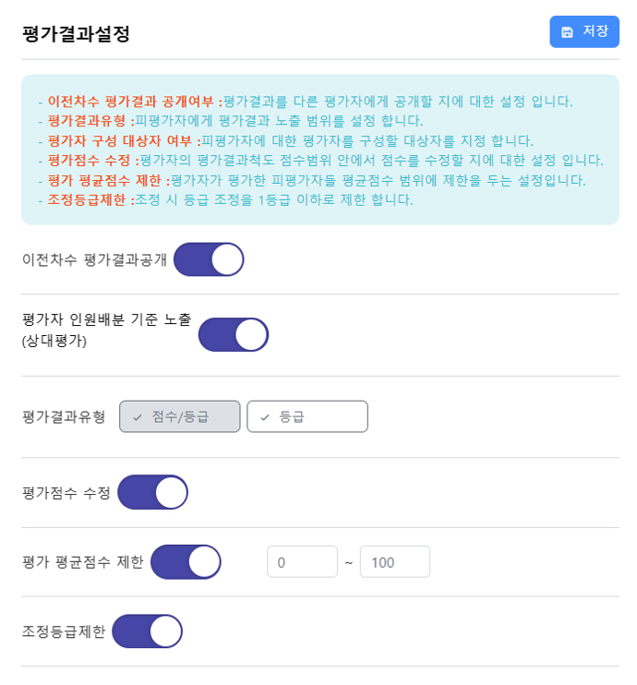Disable the 평가자 인원배분 기준 노출 switch

coord(234,334)
